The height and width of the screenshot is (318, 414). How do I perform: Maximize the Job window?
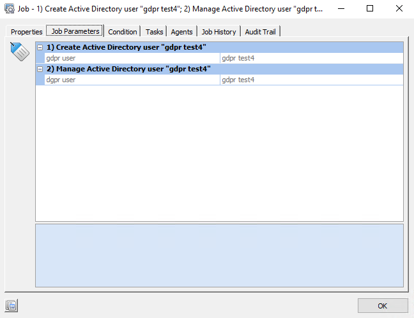370,10
